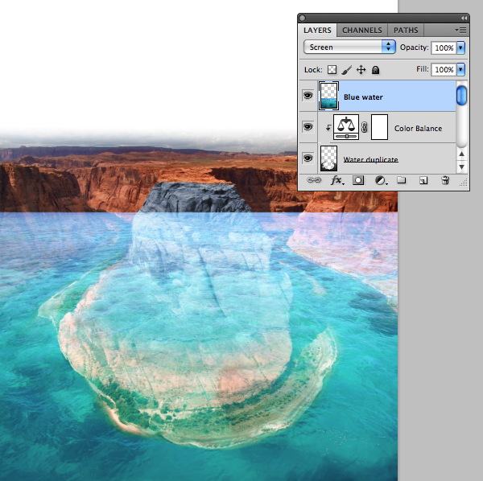483x481 pixels.
Task: Create new fill or adjustment layer
Action: 381,180
